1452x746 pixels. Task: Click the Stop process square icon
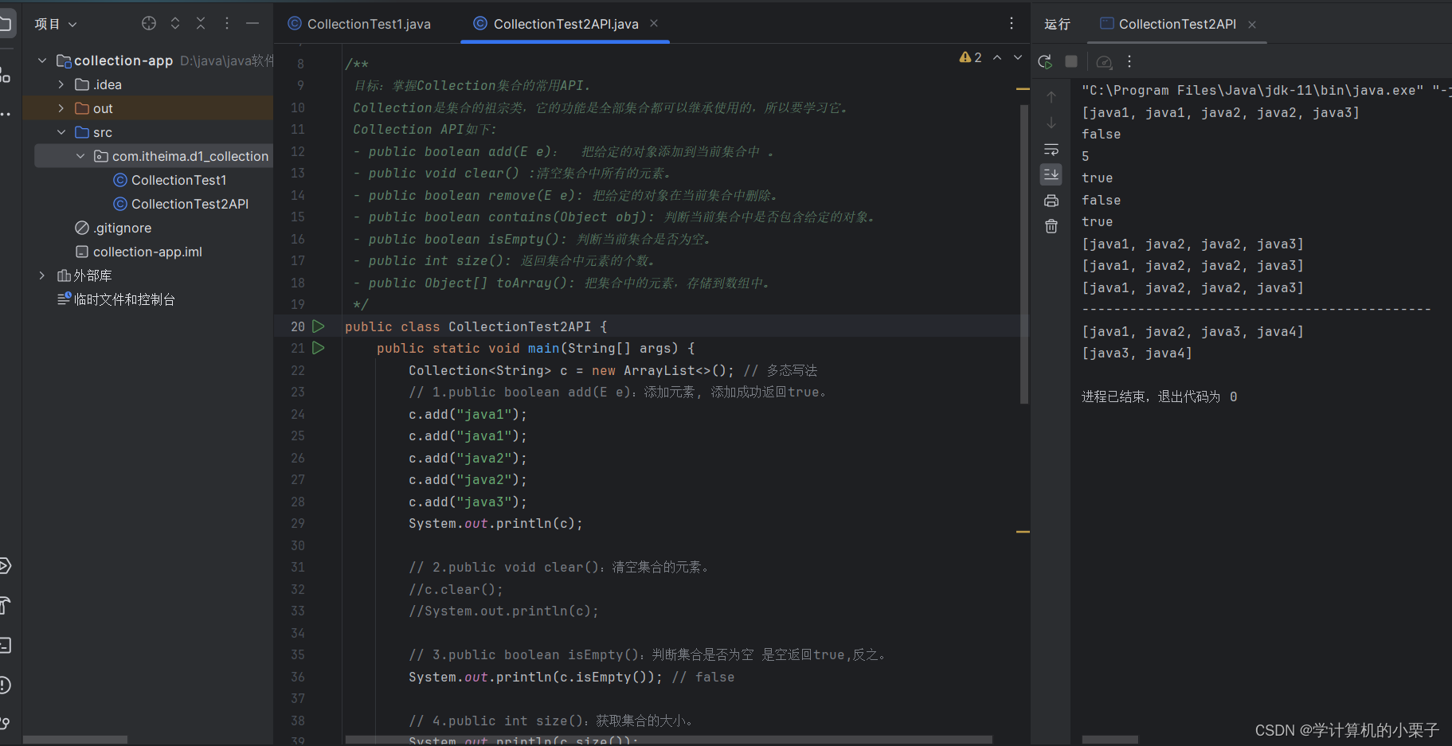click(1071, 61)
